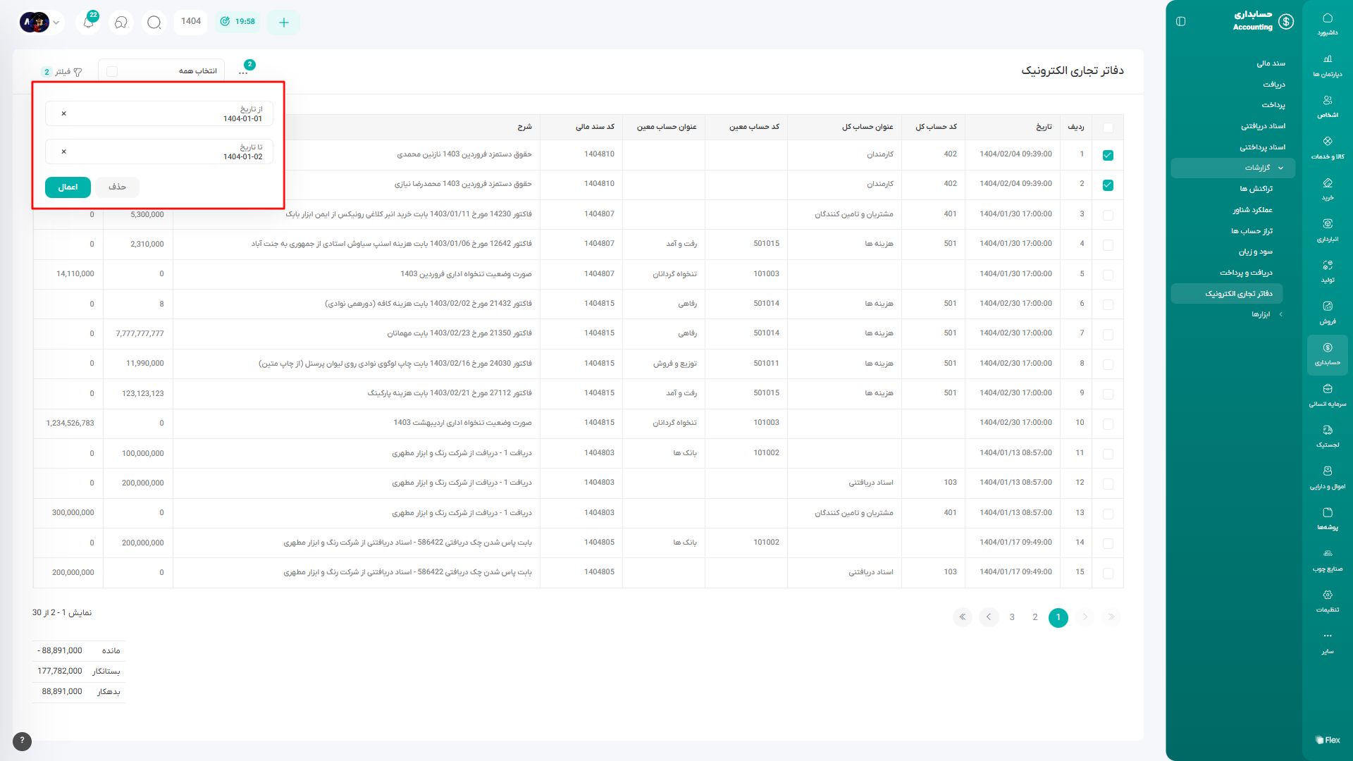Click the 'اعمال' apply filter button
The image size is (1353, 761).
(x=68, y=187)
